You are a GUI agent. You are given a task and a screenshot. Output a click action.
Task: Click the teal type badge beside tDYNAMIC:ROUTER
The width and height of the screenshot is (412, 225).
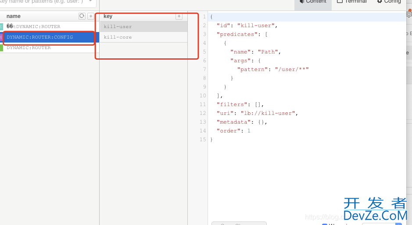(x=1, y=26)
